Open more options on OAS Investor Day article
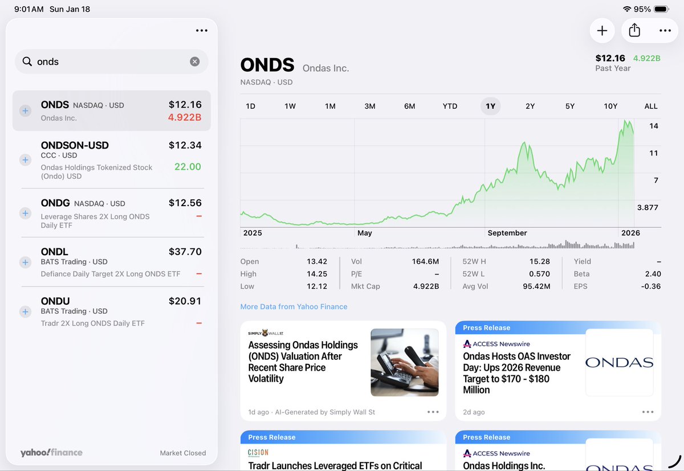The width and height of the screenshot is (684, 471). coord(648,412)
